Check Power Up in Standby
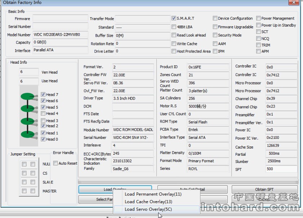This screenshot has height=218, width=303. (258, 25)
